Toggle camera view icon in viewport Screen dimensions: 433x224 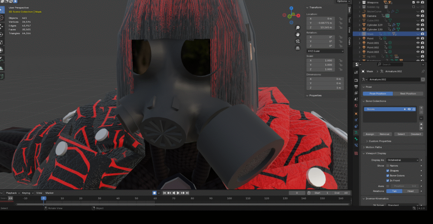[x=298, y=41]
